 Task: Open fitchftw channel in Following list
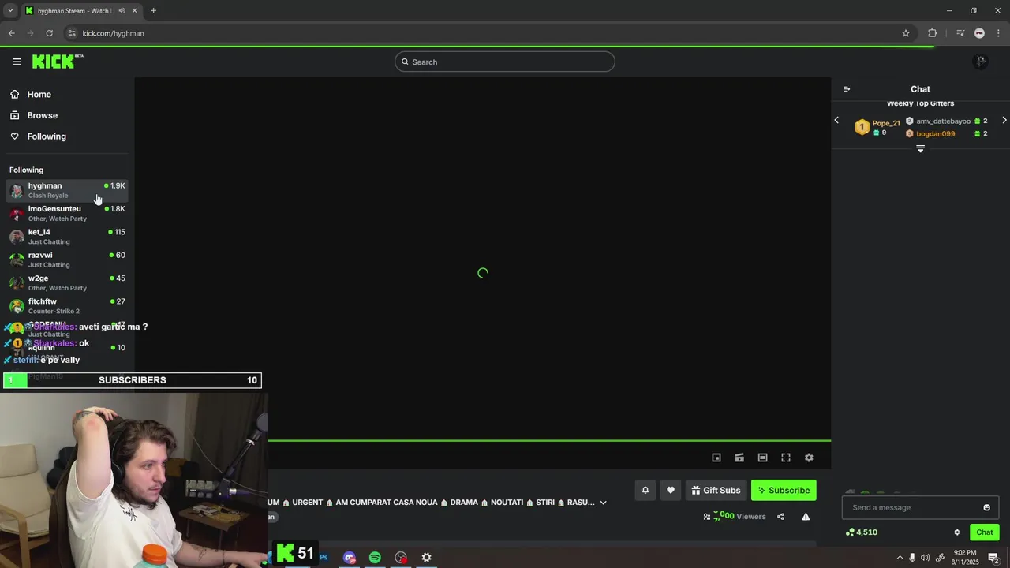click(67, 306)
